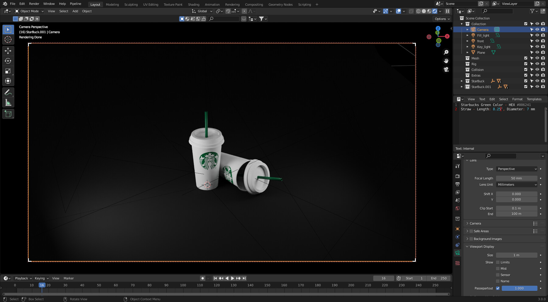Viewport: 548px width, 302px height.
Task: Uncheck the Mesh collection checkbox
Action: pyautogui.click(x=525, y=58)
